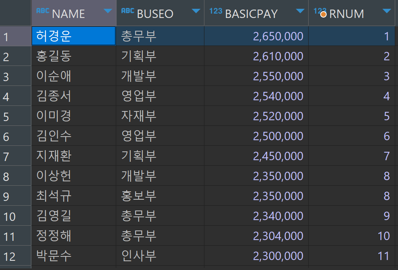Click 홍길동's BUSEO cell 기획부

(160, 56)
